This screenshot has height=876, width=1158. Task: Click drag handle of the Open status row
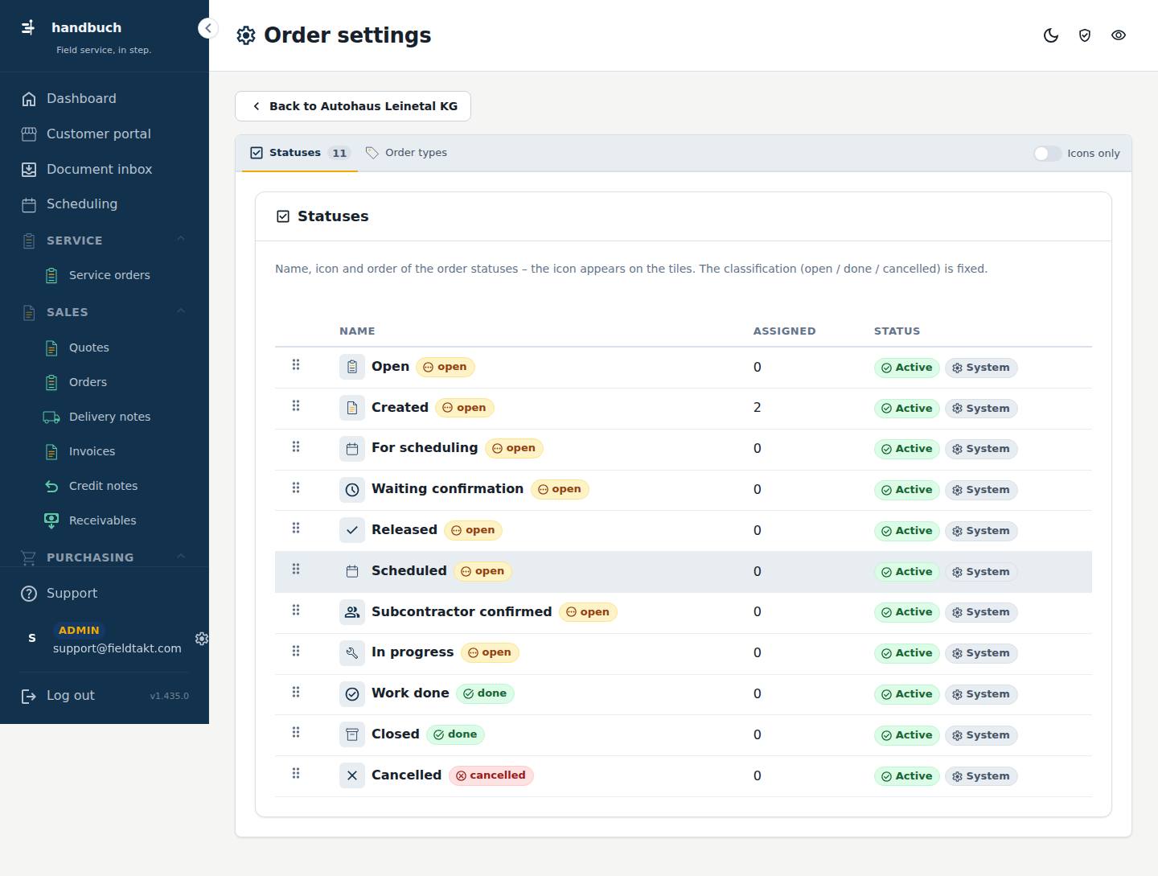(x=296, y=365)
